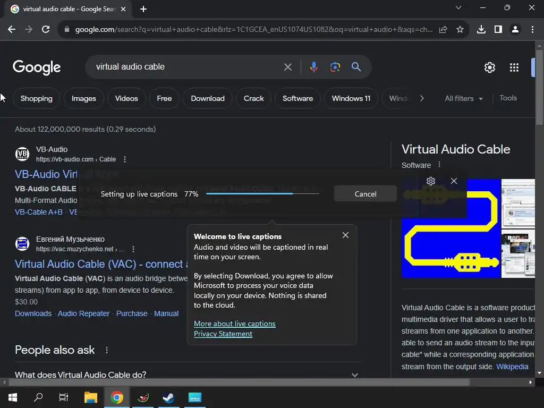Open the Purchase sitelink

[x=132, y=313]
